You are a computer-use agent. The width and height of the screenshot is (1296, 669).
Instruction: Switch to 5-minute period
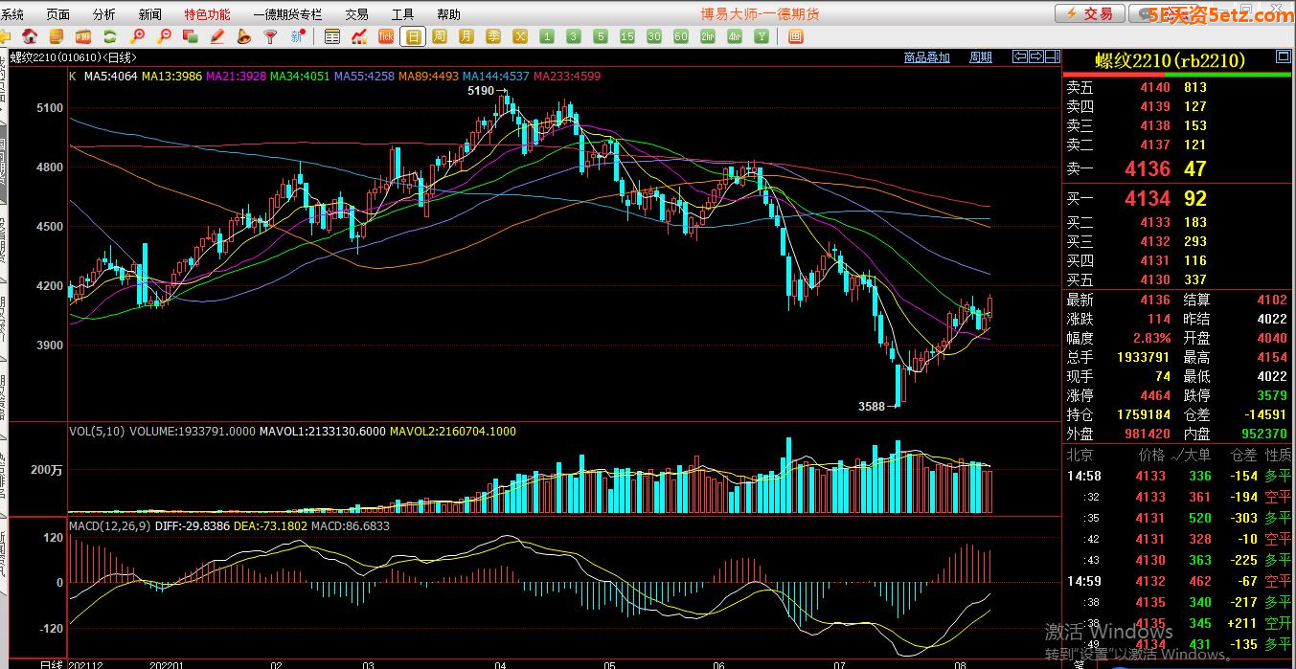click(x=601, y=36)
